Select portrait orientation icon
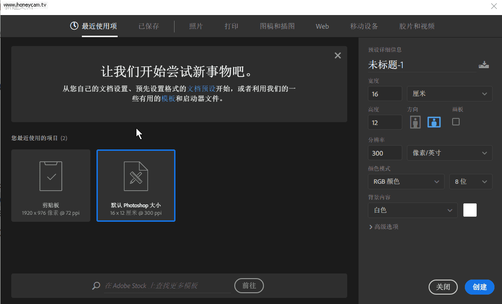The image size is (502, 304). (x=415, y=122)
